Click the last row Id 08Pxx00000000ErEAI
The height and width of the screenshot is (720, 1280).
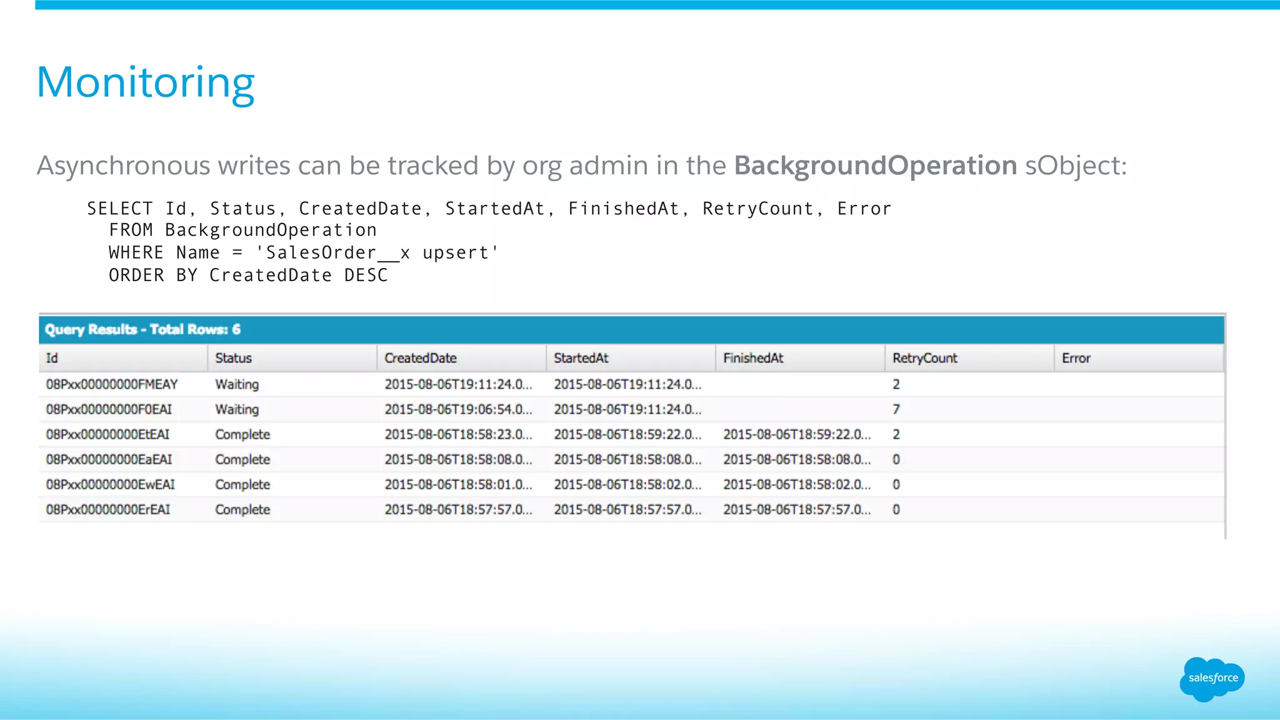107,510
